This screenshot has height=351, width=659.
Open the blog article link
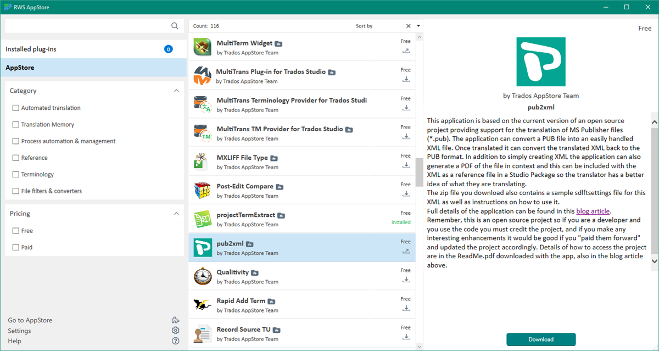click(x=593, y=211)
